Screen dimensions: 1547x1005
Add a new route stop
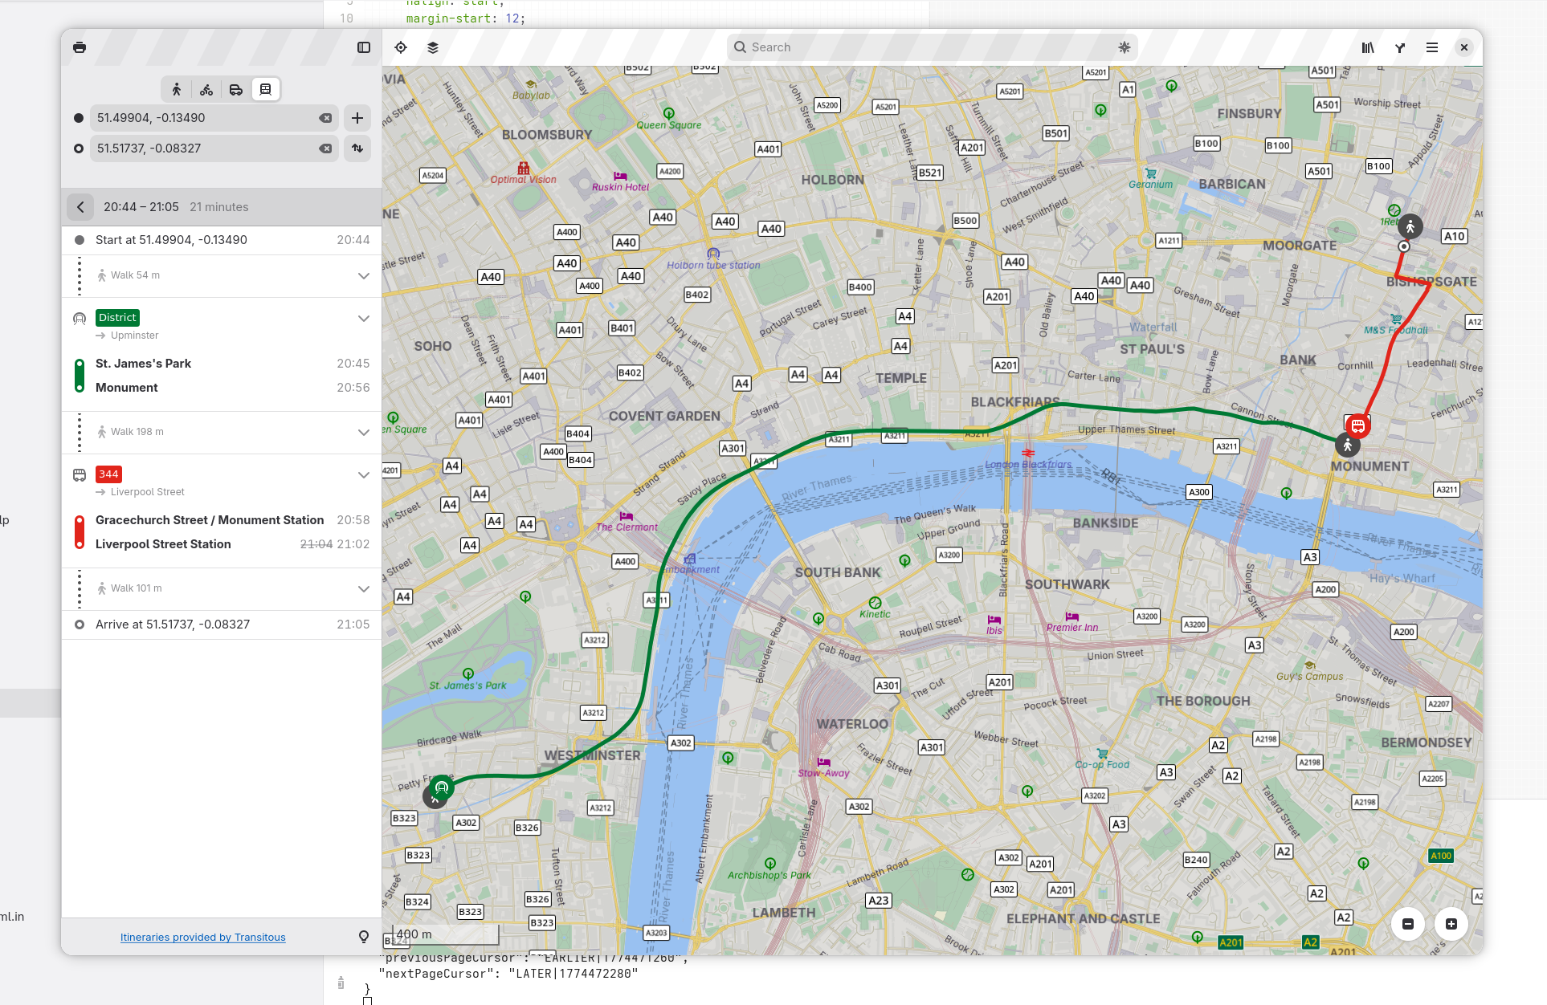click(x=357, y=118)
